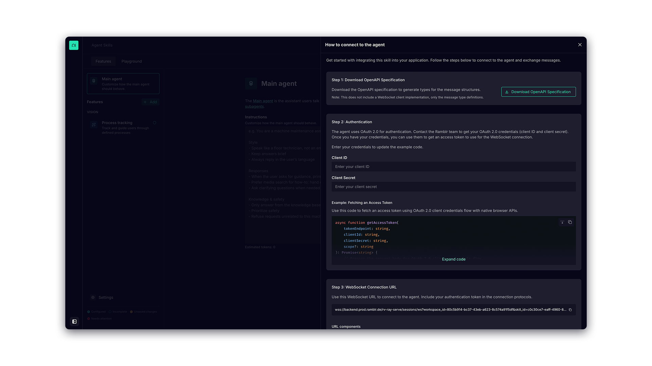Close the connection guide panel
The width and height of the screenshot is (652, 366).
point(580,45)
